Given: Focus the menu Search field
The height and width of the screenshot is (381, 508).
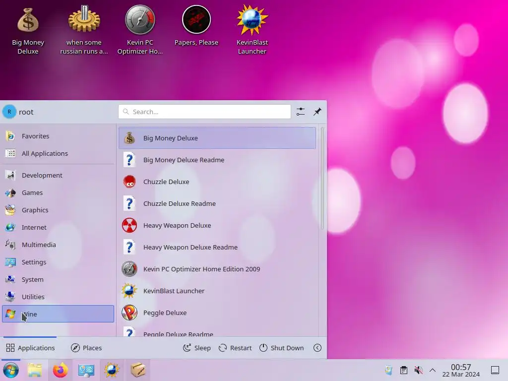Looking at the screenshot, I should coord(204,112).
